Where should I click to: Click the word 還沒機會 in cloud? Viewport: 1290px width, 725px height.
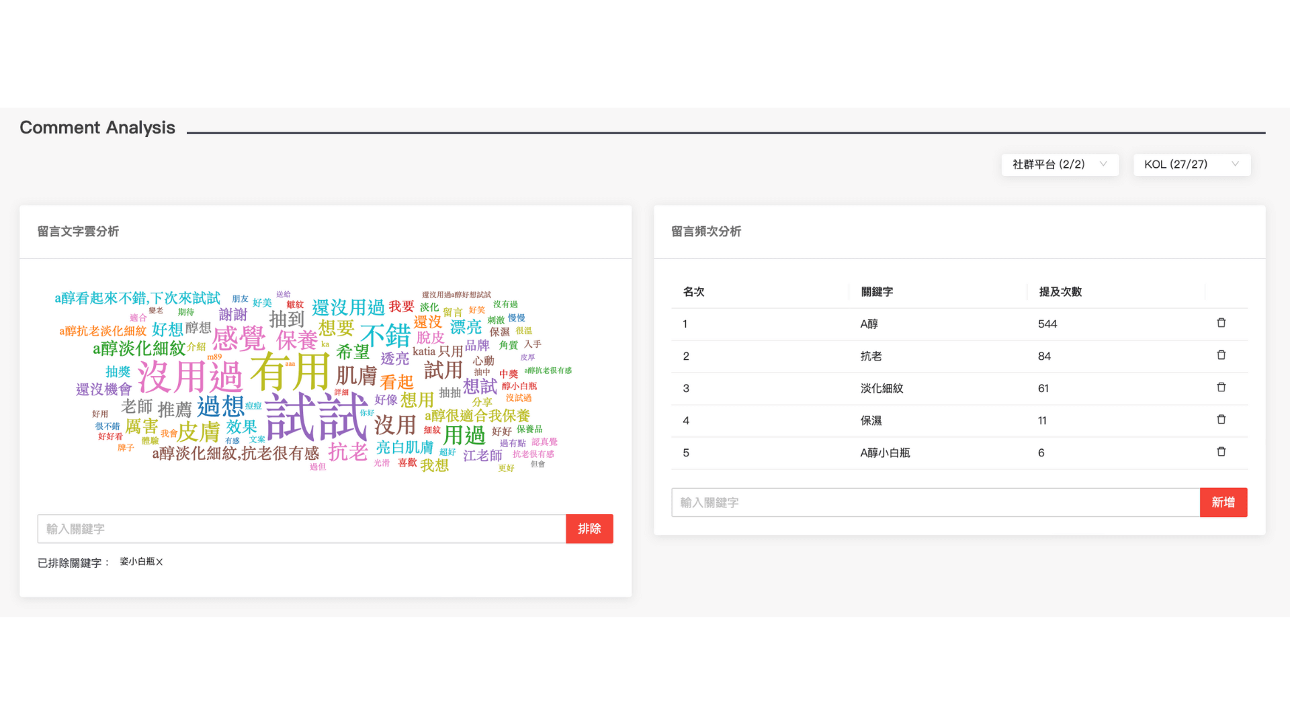(x=104, y=389)
